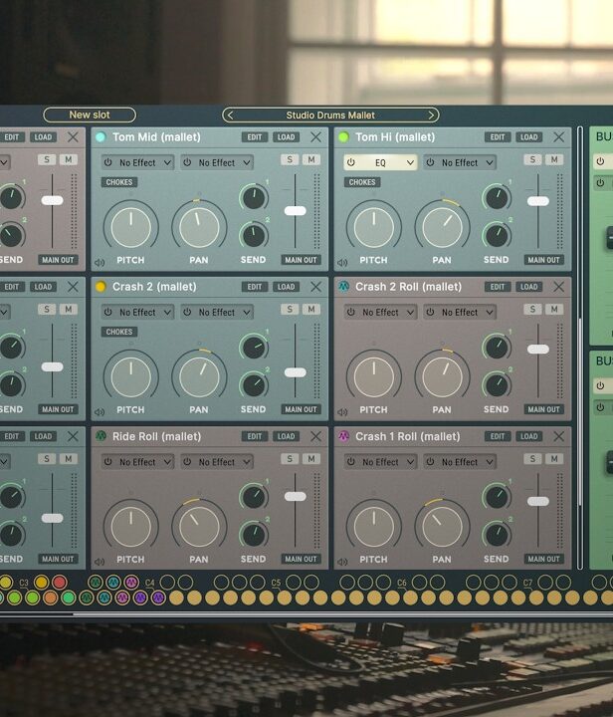
Task: Edit the Crash 1 Roll (mallet) slot
Action: click(x=498, y=436)
